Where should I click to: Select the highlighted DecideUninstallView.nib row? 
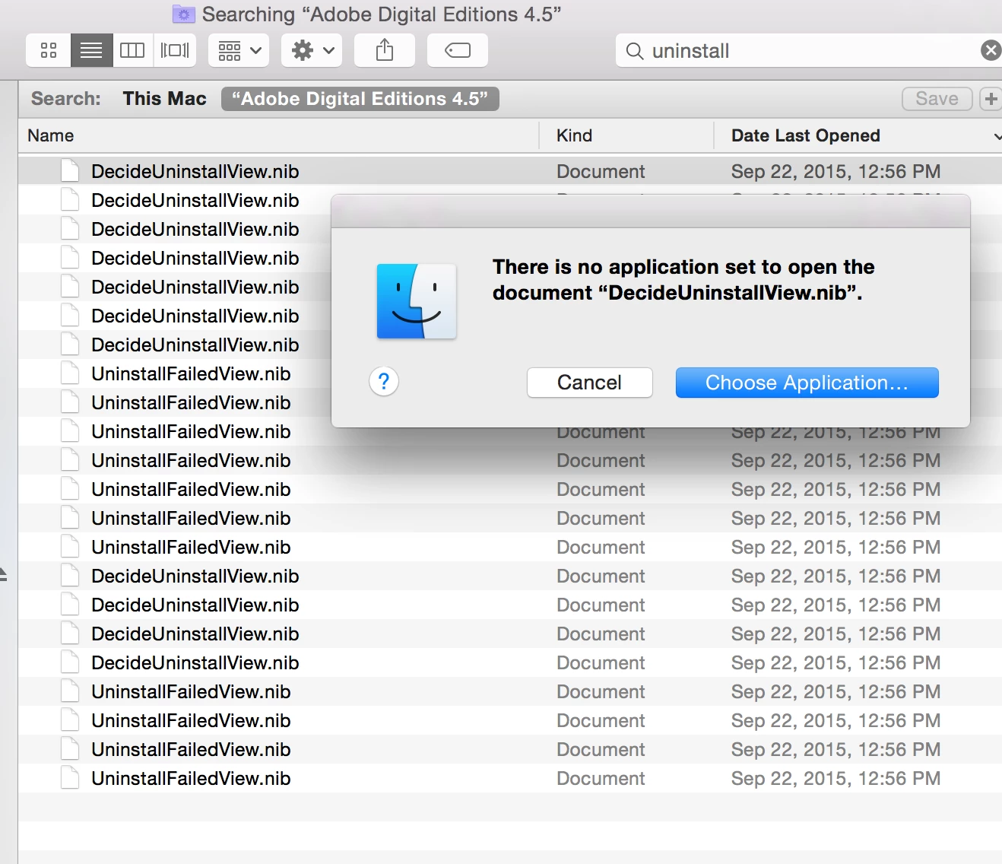510,171
